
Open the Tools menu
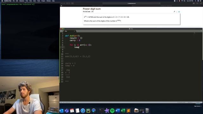coord(39,1)
